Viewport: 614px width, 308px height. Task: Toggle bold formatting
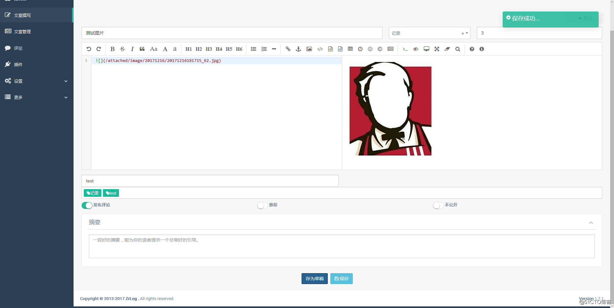point(112,49)
